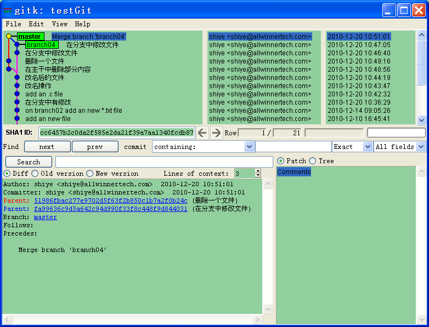
Task: Select the Diff radio button
Action: tap(7, 174)
